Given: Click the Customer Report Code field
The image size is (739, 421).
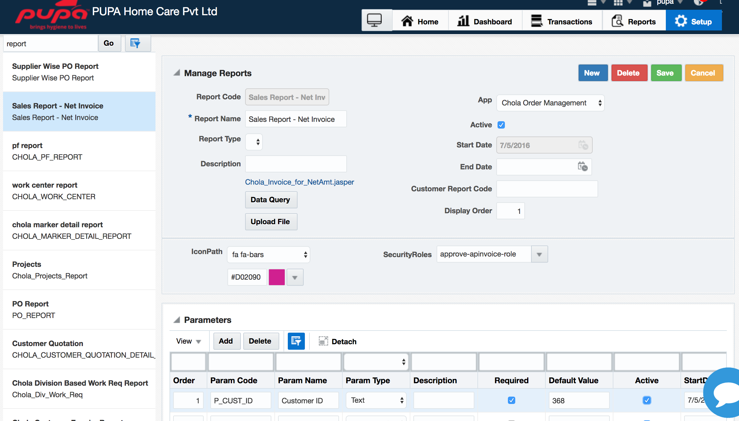Looking at the screenshot, I should (x=547, y=189).
